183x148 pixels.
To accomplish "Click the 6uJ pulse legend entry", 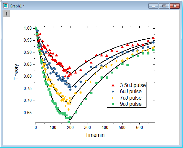I will (131, 92).
